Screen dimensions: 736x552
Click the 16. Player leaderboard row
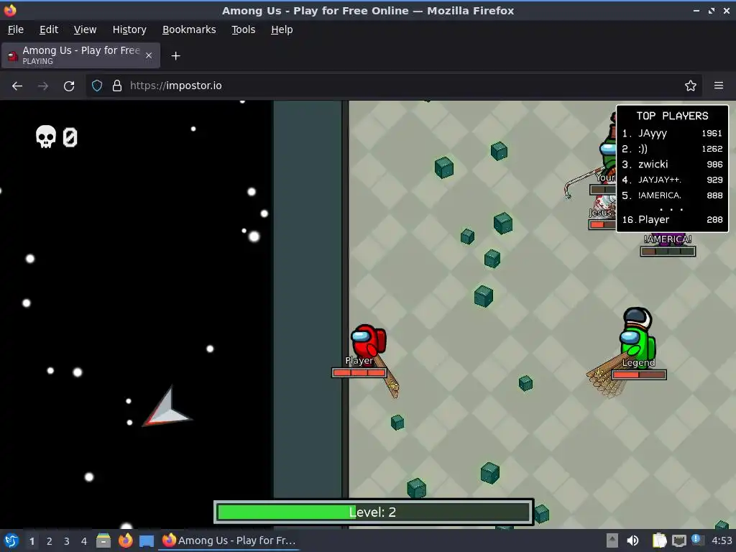tap(672, 220)
